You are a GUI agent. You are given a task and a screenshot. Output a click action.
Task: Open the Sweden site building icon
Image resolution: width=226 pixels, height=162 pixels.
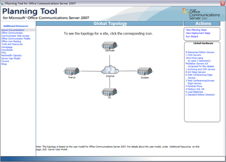pos(145,71)
